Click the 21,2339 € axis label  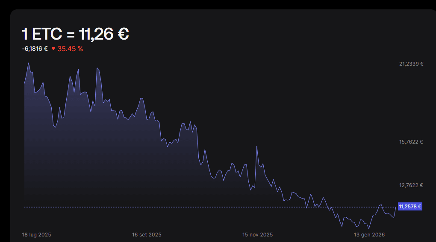click(x=411, y=64)
